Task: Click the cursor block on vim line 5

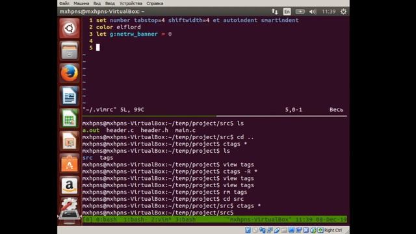Action: click(x=98, y=47)
